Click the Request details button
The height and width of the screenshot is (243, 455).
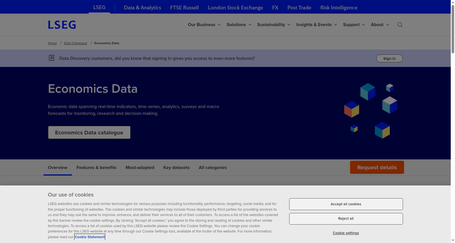(377, 167)
